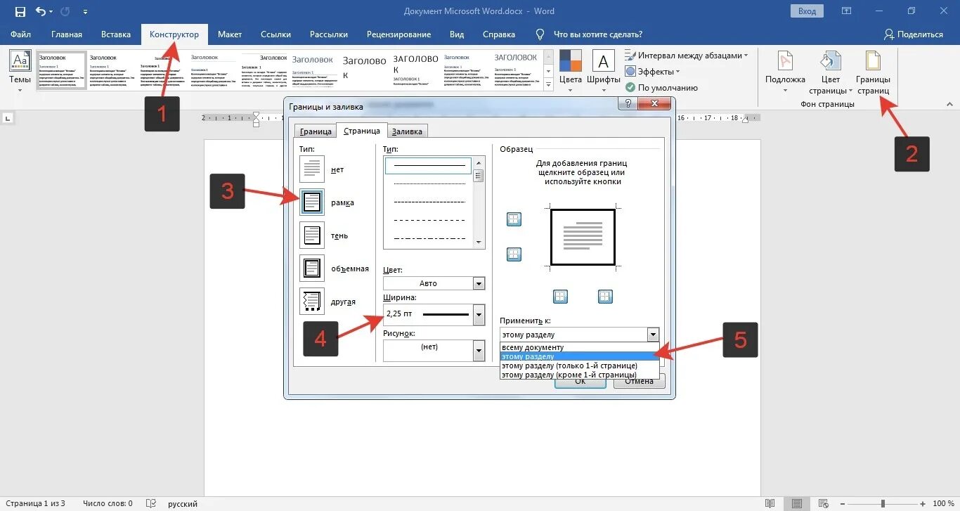The width and height of the screenshot is (960, 511).
Task: Choose the 'нет' border type
Action: pos(312,169)
